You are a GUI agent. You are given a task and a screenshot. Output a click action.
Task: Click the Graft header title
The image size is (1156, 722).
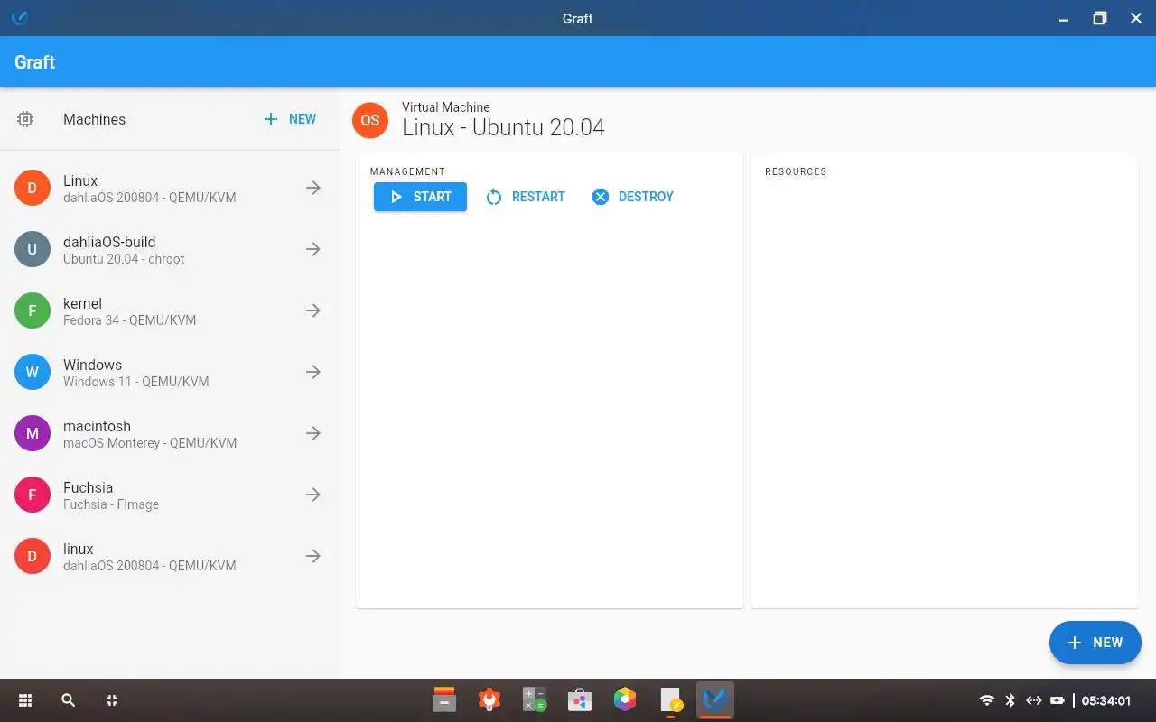click(x=34, y=61)
